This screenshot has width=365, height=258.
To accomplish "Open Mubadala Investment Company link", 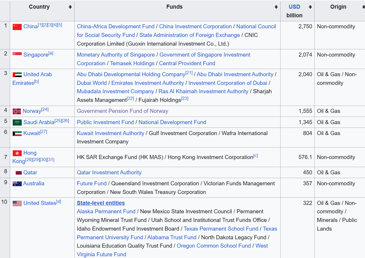I will (x=115, y=91).
